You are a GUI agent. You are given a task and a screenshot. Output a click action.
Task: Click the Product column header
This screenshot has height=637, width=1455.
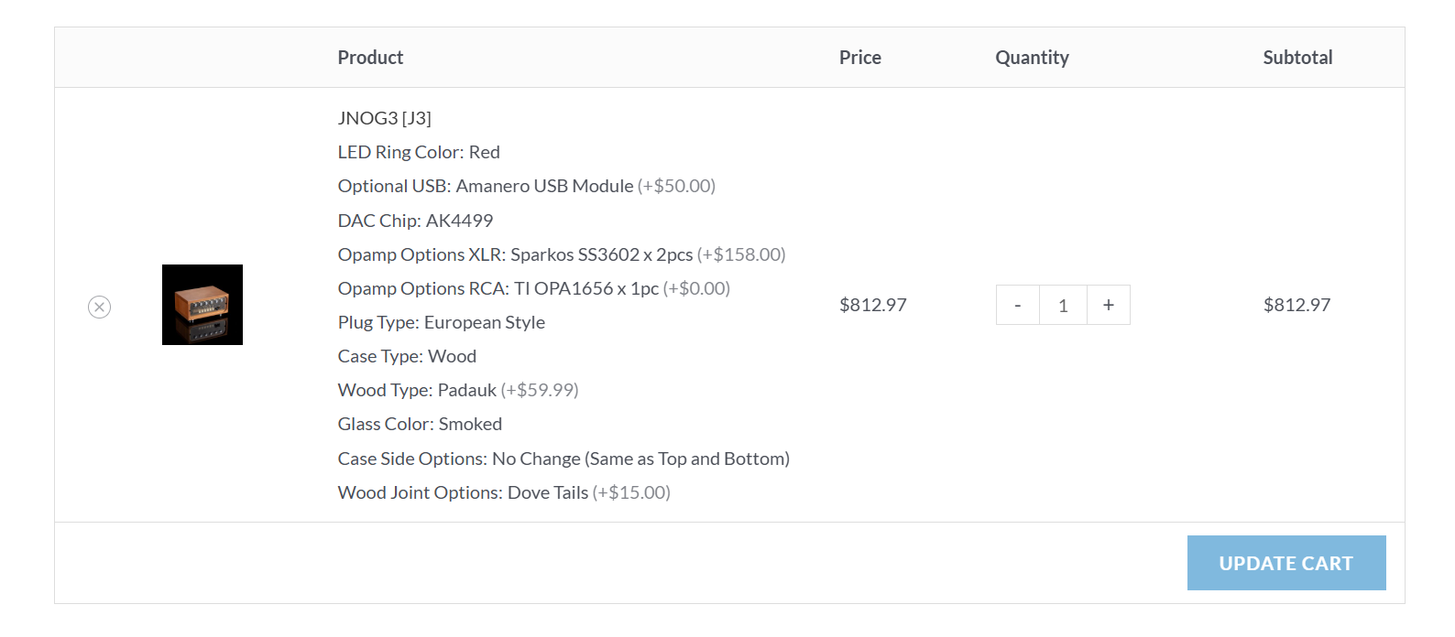pyautogui.click(x=370, y=58)
